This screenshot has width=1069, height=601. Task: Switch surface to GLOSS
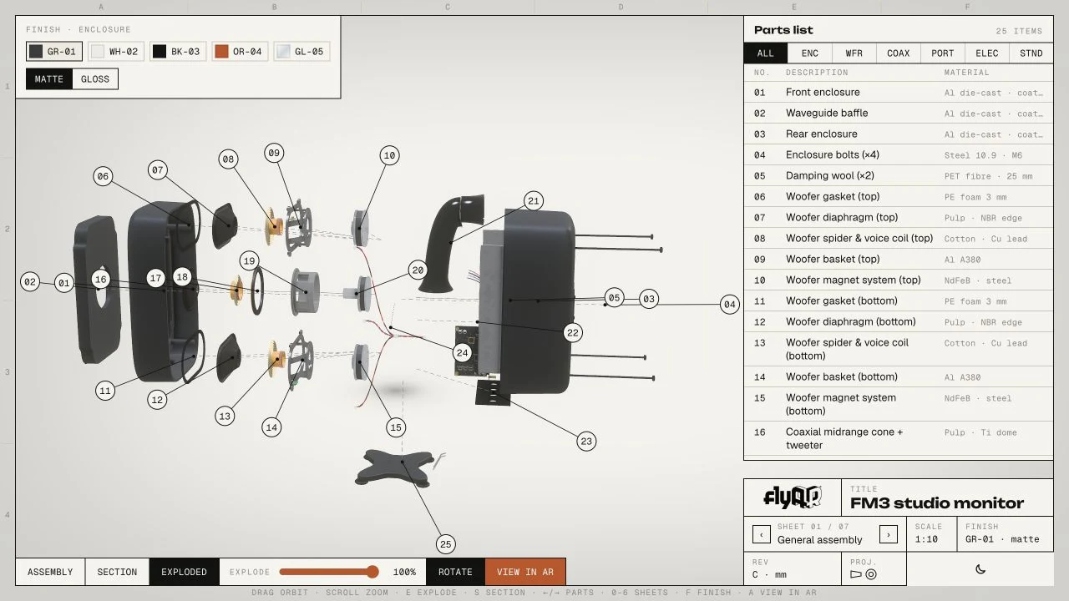click(x=95, y=79)
